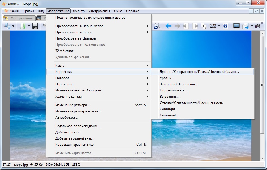Screen dimensions: 267x170
Task: Go to previous file with blue arrow
Action: (168, 26)
